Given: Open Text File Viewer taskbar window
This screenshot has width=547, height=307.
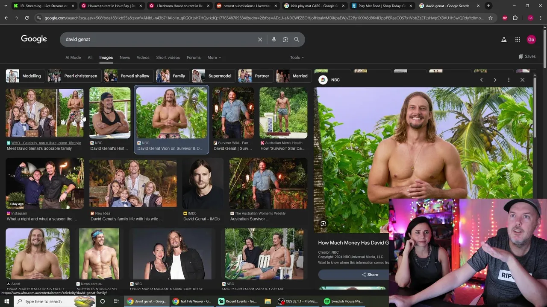Looking at the screenshot, I should coord(191,301).
